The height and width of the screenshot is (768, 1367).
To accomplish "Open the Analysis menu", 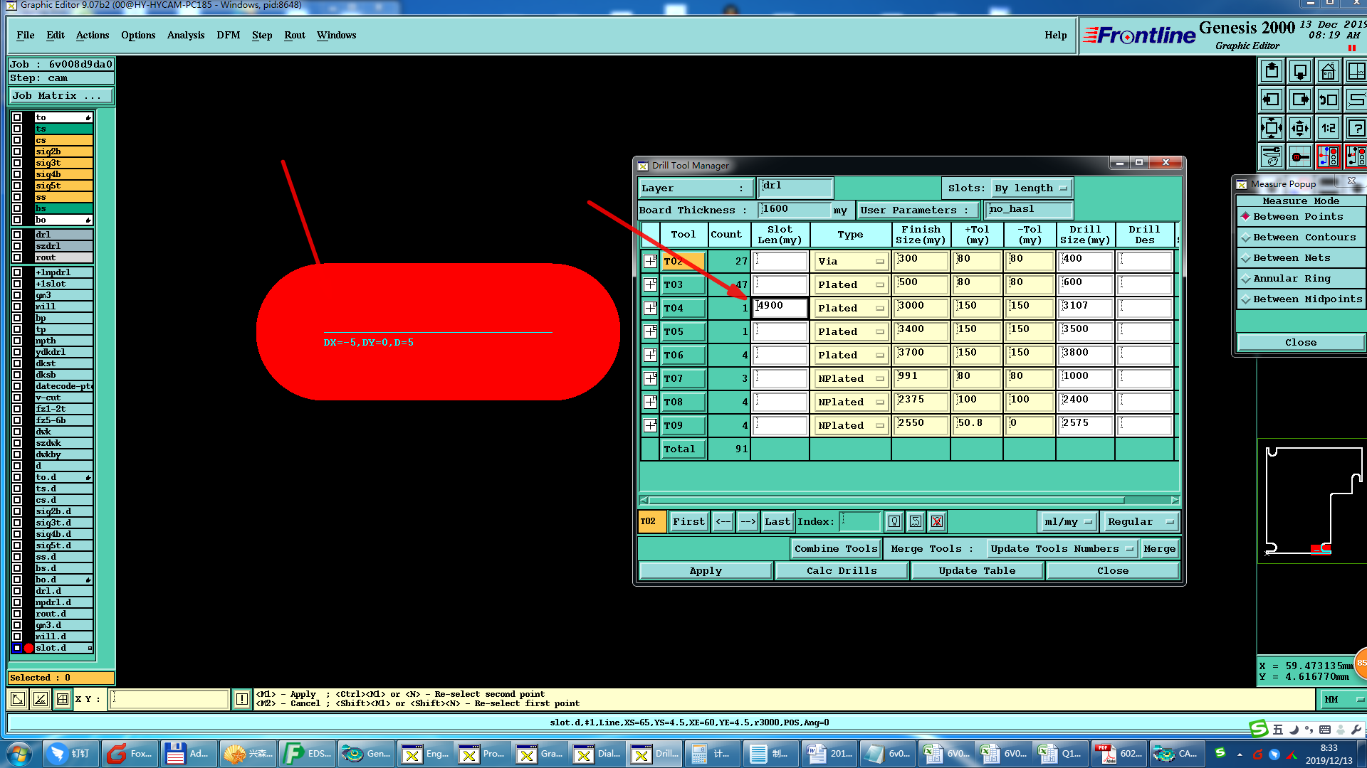I will (x=185, y=36).
